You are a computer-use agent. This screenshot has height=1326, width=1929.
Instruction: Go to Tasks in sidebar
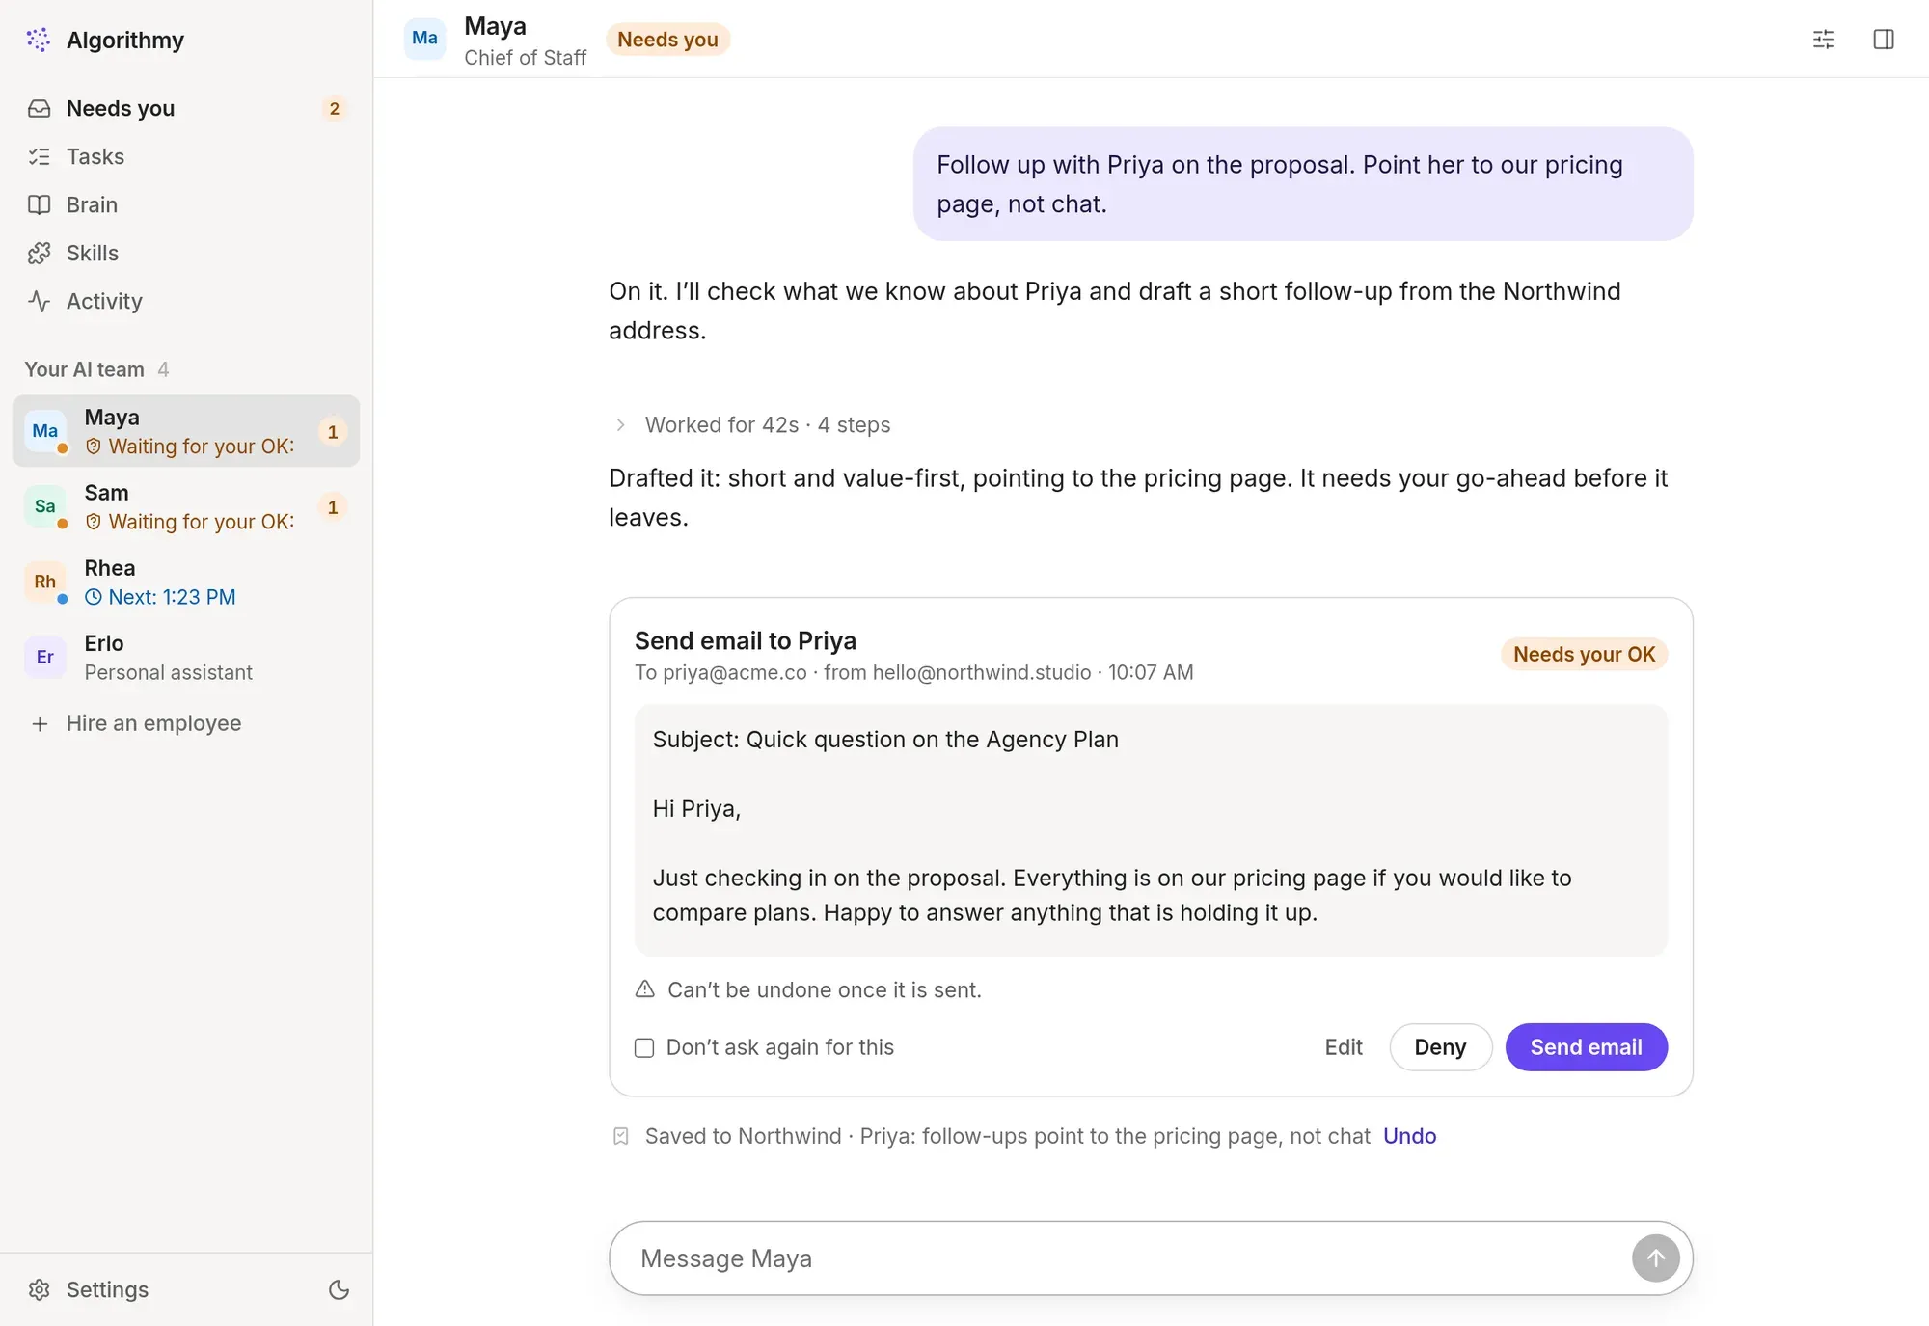click(x=186, y=156)
